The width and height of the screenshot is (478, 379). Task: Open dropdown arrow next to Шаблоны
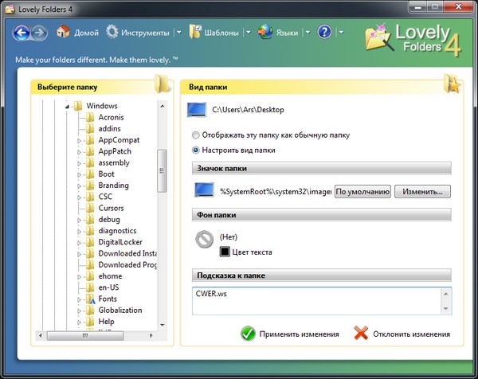[x=248, y=33]
